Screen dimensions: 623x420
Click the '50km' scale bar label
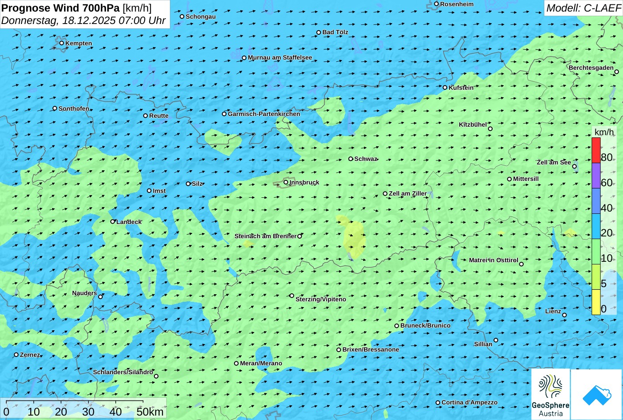tap(150, 412)
